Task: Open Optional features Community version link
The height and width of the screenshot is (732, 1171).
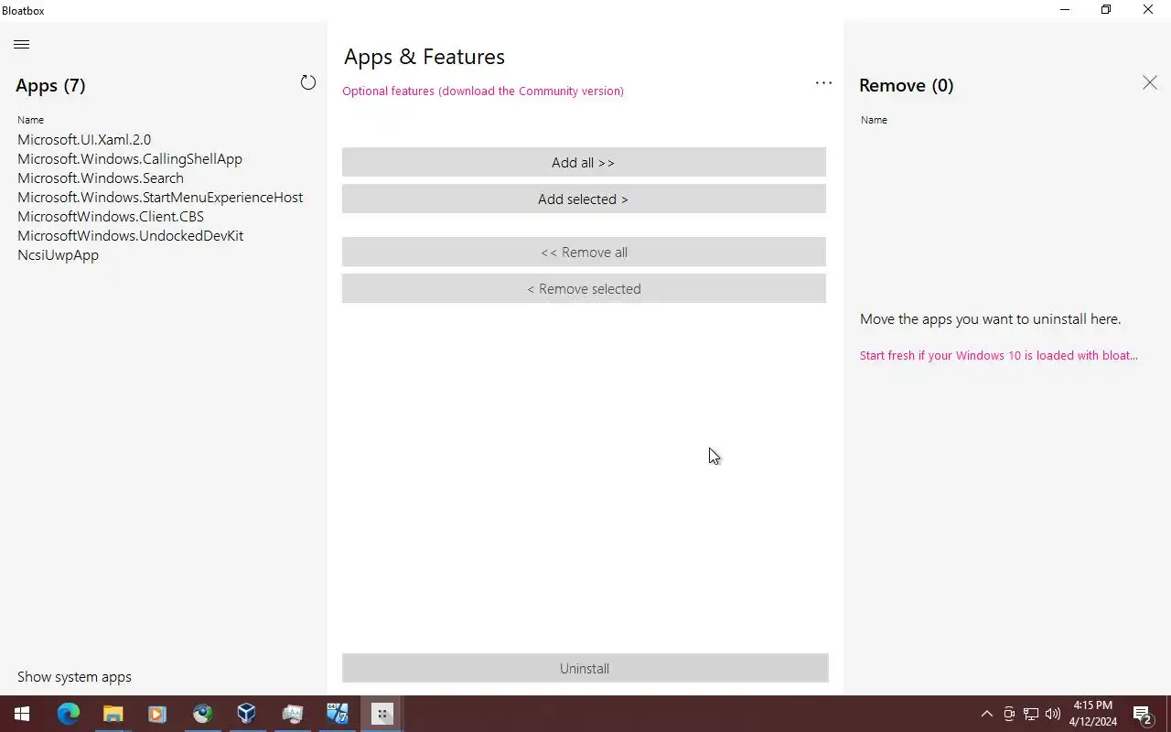Action: (483, 91)
